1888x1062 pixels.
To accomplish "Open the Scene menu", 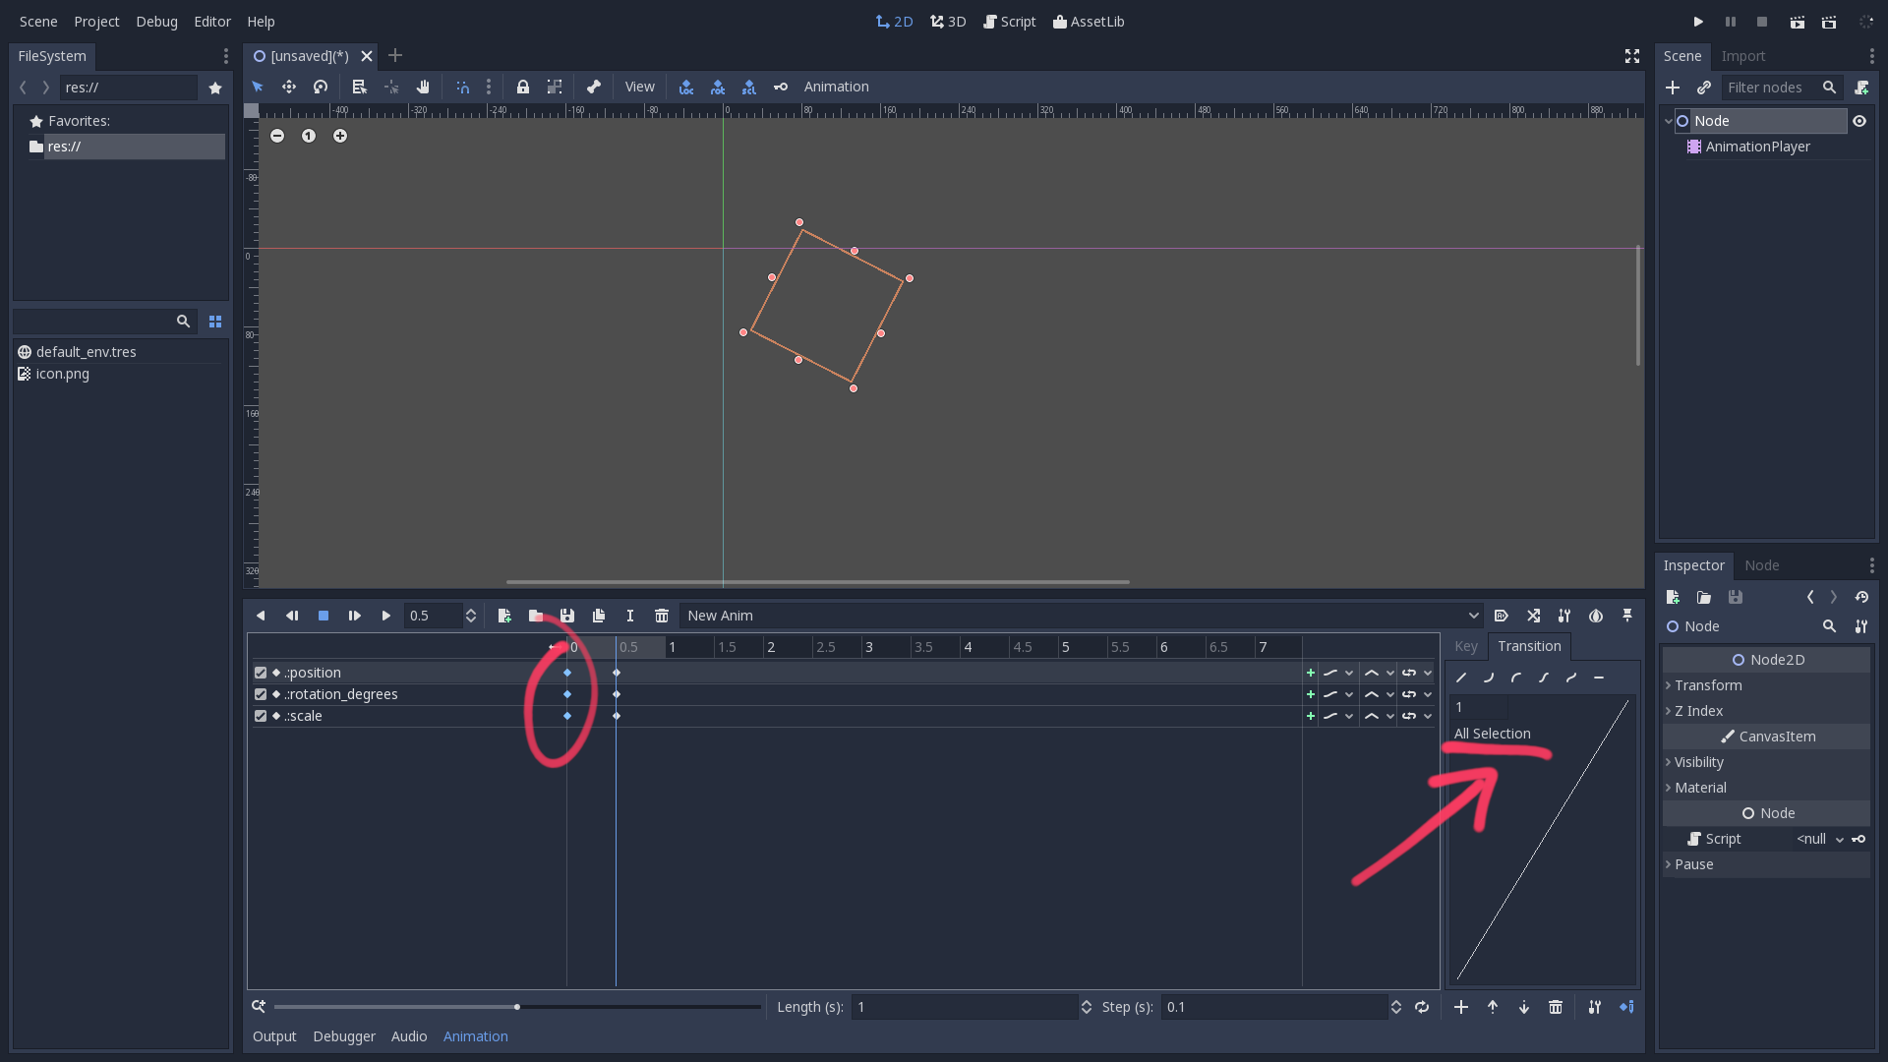I will (37, 21).
